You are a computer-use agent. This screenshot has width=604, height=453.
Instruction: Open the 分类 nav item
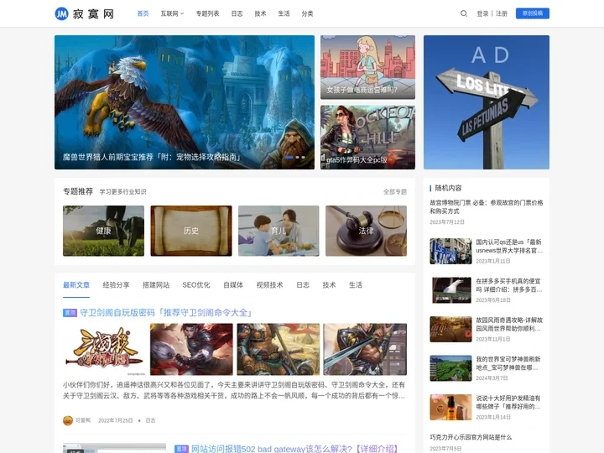point(307,13)
